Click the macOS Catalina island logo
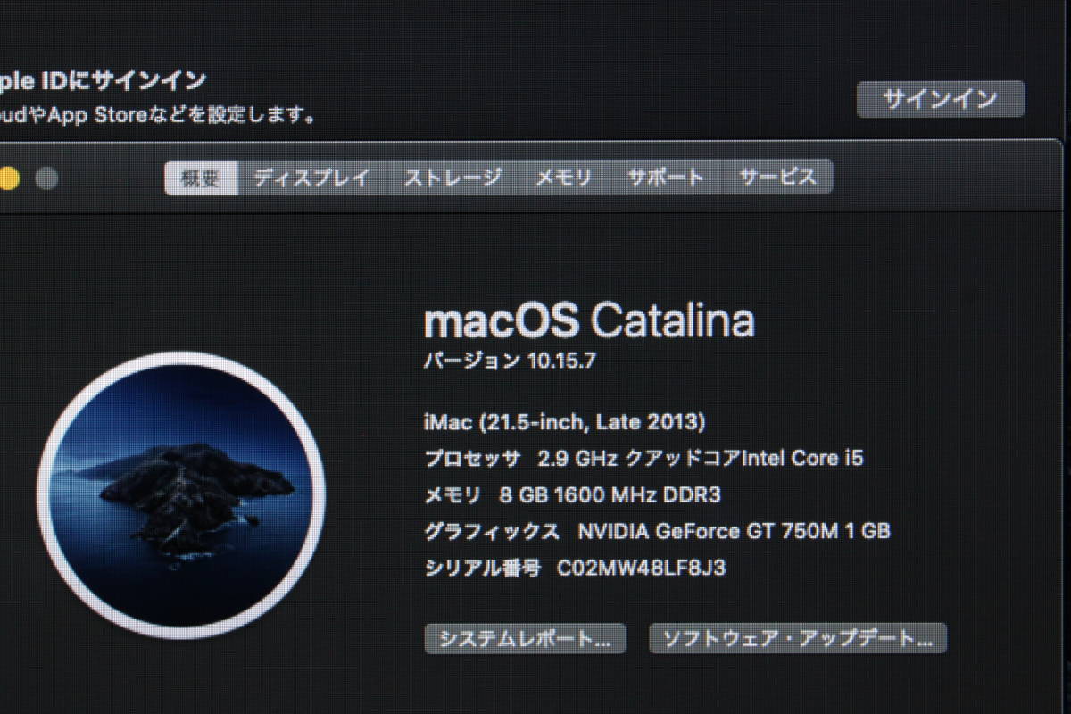Viewport: 1071px width, 714px height. (x=181, y=495)
